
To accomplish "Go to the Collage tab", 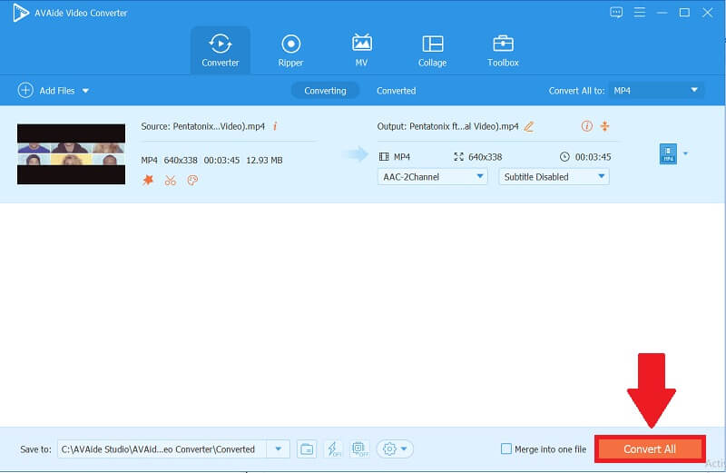I will click(433, 51).
